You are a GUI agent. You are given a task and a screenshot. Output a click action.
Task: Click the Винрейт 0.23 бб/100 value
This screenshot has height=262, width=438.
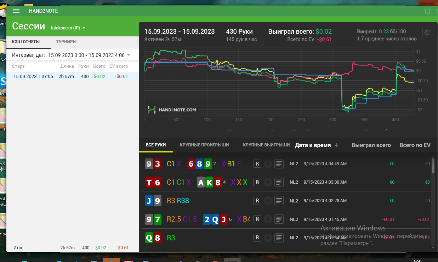pos(381,31)
